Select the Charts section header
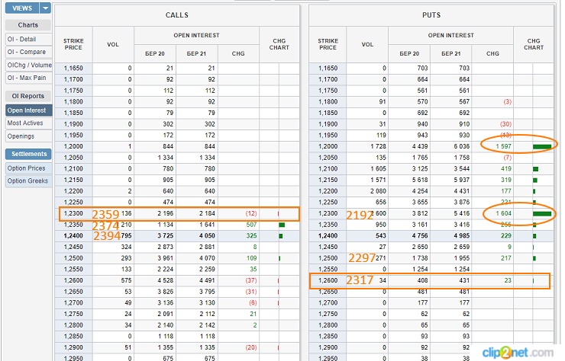Viewport: 565px width, 361px height. [x=28, y=25]
